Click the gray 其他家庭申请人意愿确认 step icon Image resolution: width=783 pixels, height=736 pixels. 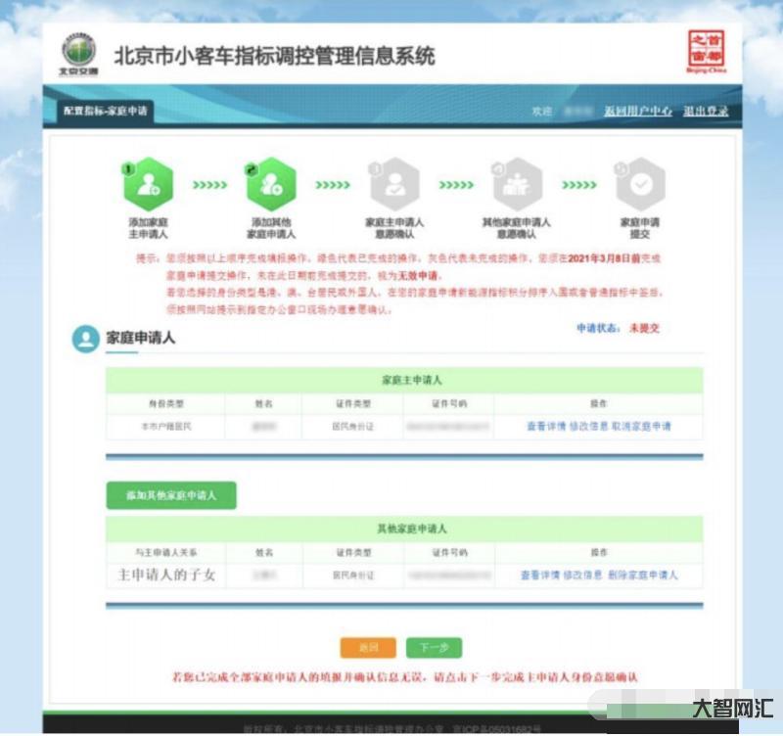click(517, 184)
